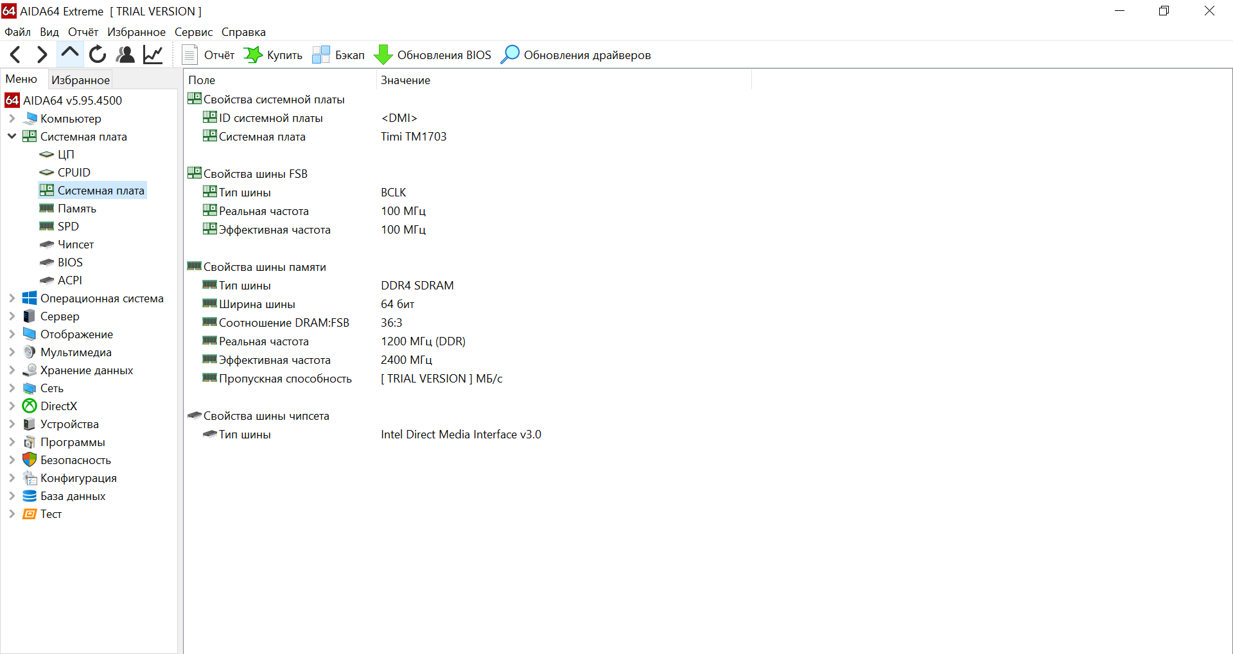The width and height of the screenshot is (1233, 654).
Task: Expand the Хранение данных node
Action: (x=12, y=370)
